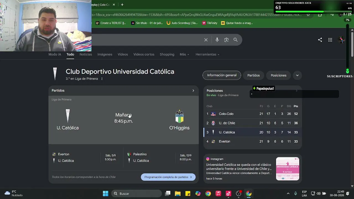The width and height of the screenshot is (354, 199).
Task: Open the notification bell in the tray
Action: [348, 193]
